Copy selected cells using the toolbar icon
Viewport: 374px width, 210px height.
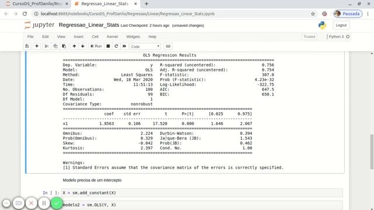[x=56, y=46]
